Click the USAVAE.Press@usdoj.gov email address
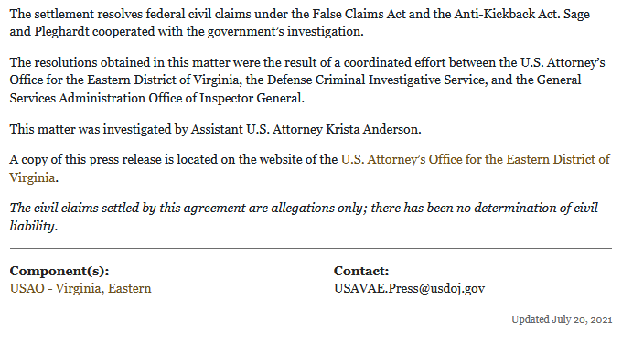The height and width of the screenshot is (343, 622). [x=409, y=288]
